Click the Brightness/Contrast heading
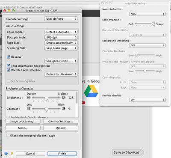171x158 pixels. [x=20, y=89]
